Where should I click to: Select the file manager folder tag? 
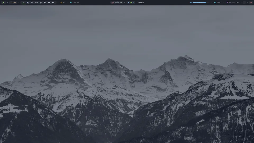coord(32,3)
